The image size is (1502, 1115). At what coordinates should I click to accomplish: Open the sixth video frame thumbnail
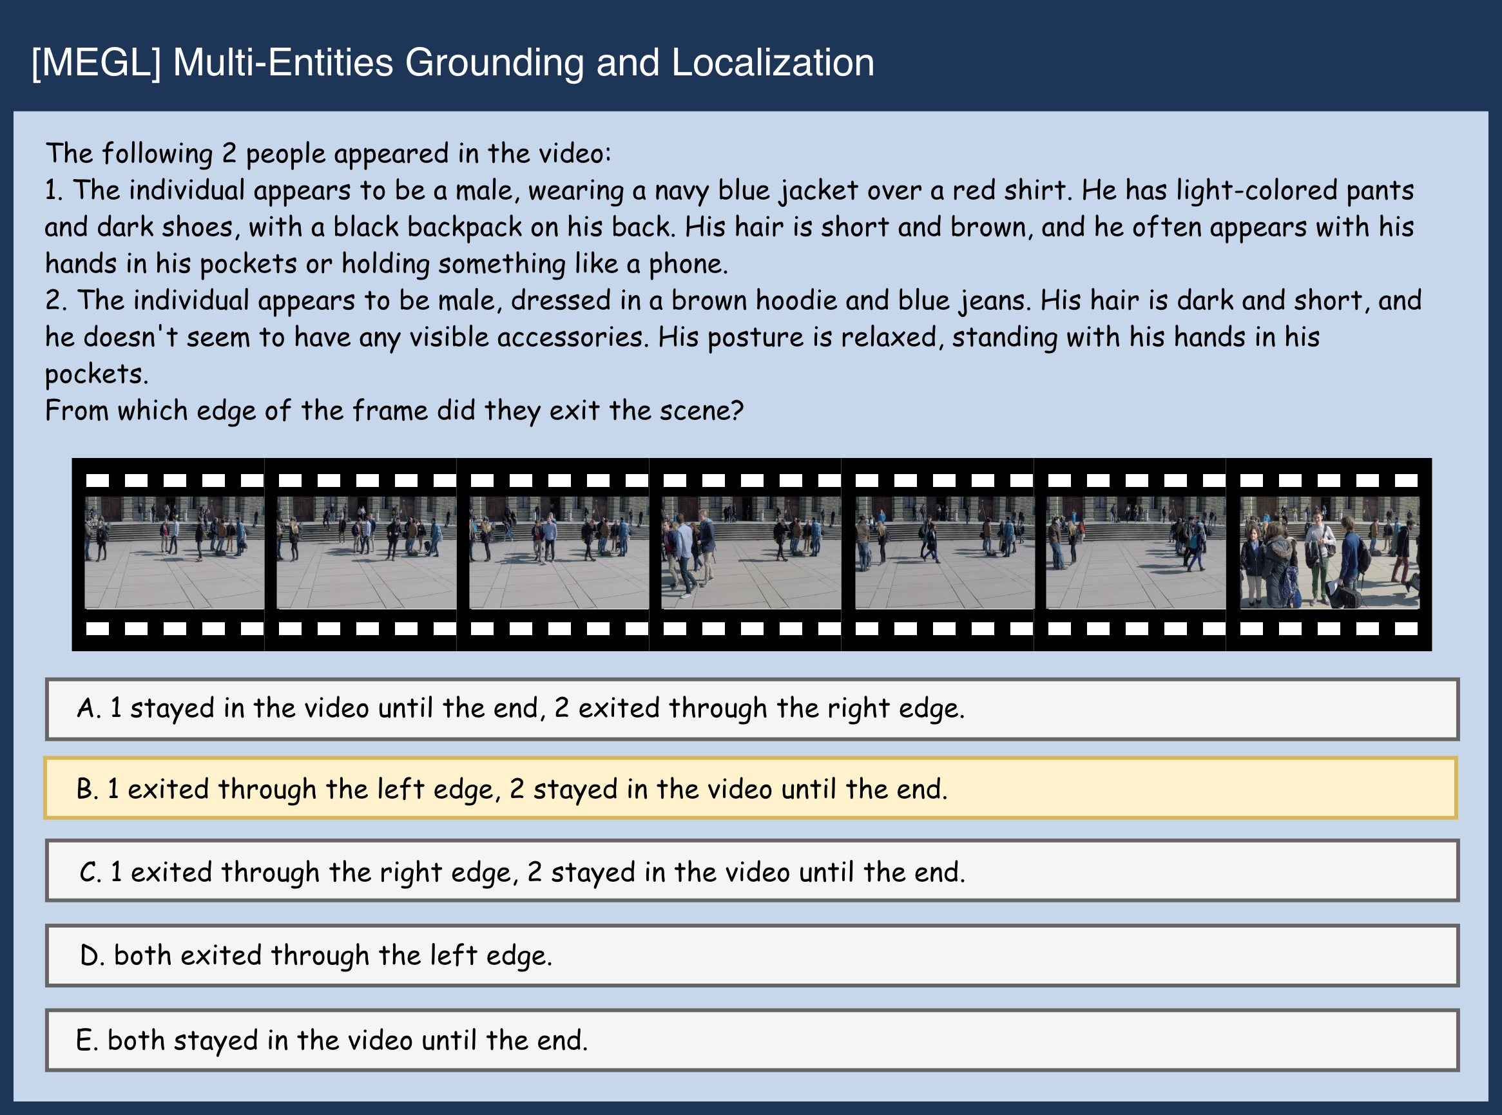point(1135,553)
